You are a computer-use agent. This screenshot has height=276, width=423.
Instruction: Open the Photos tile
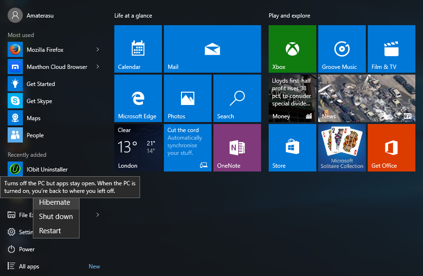click(188, 98)
